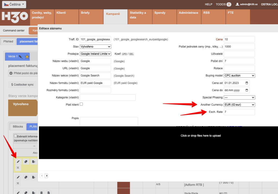278x194 pixels.
Task: Click the UPD koef link
Action: [124, 54]
